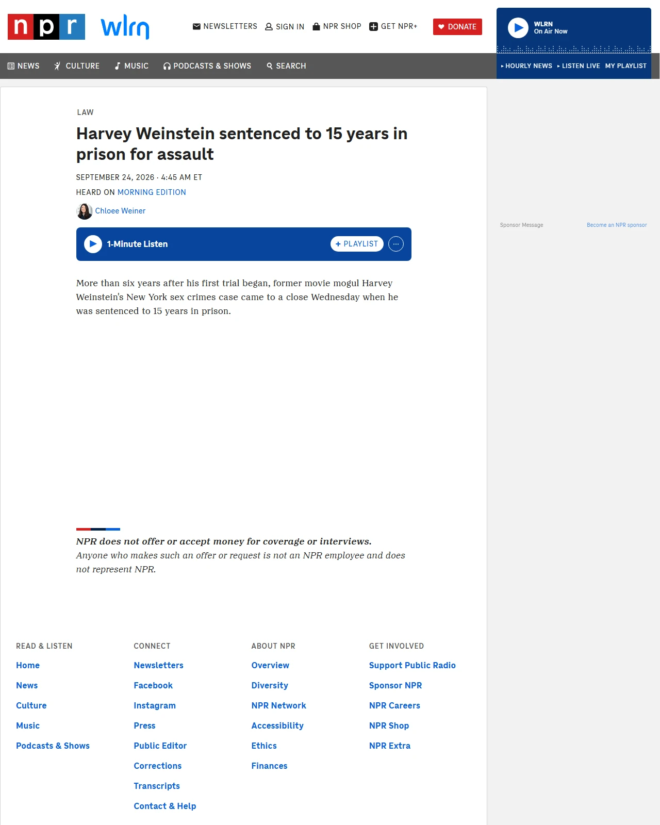Open the Culture menu
This screenshot has height=825, width=660.
[77, 66]
